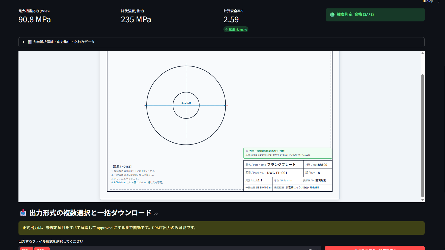Click the 降伏強度 value 235 MPa
Image resolution: width=445 pixels, height=250 pixels.
click(x=136, y=20)
